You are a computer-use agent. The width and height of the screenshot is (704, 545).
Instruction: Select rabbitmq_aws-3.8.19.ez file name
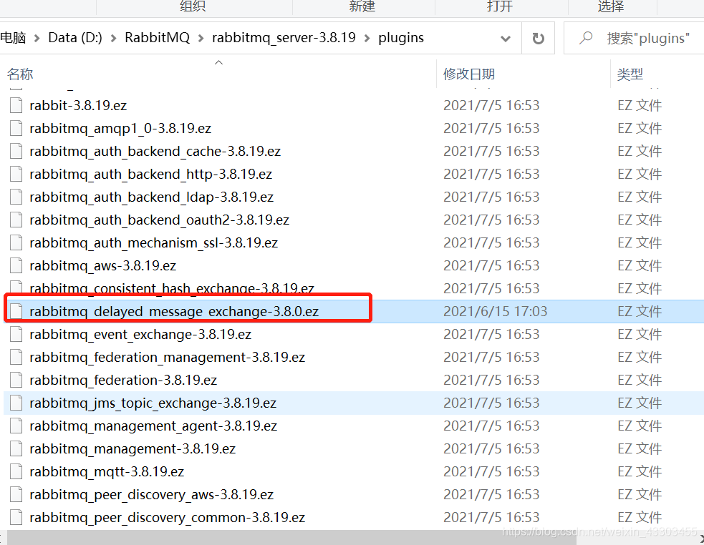[103, 265]
